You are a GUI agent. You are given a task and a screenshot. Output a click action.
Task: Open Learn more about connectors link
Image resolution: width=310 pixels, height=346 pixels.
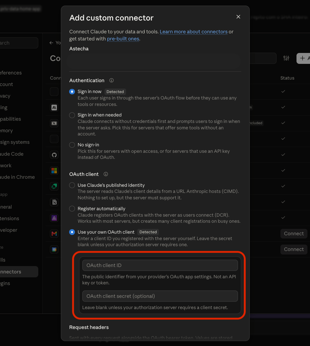click(194, 31)
